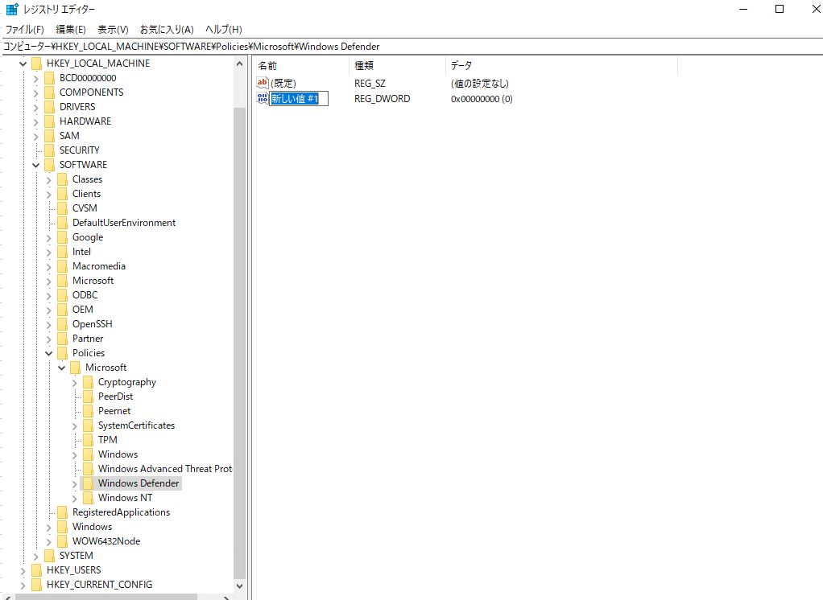
Task: Click the tree pane vertical scrollbar thumb
Action: 239,343
